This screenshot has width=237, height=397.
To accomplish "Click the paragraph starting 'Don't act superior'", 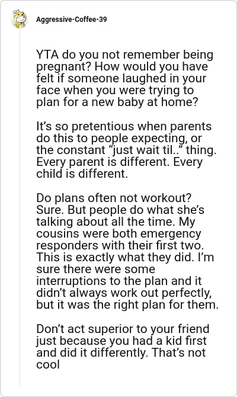I will pyautogui.click(x=123, y=347).
